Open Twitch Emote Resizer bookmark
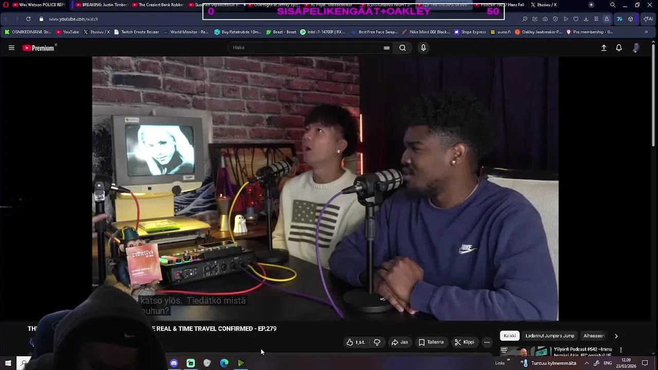This screenshot has height=370, width=658. [136, 32]
